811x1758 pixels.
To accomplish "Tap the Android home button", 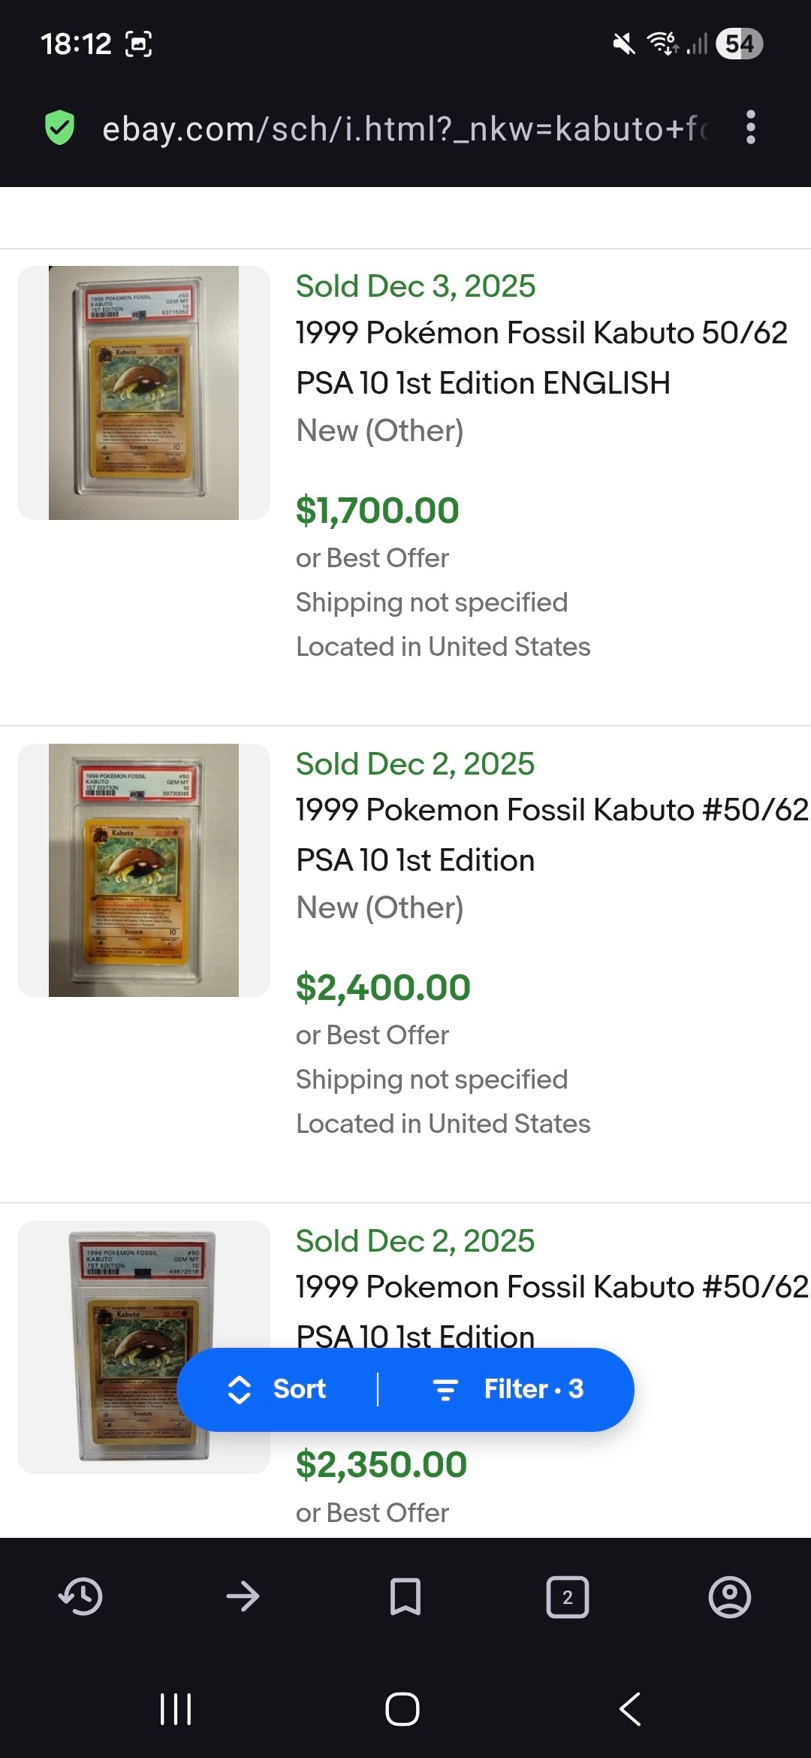I will [402, 1709].
